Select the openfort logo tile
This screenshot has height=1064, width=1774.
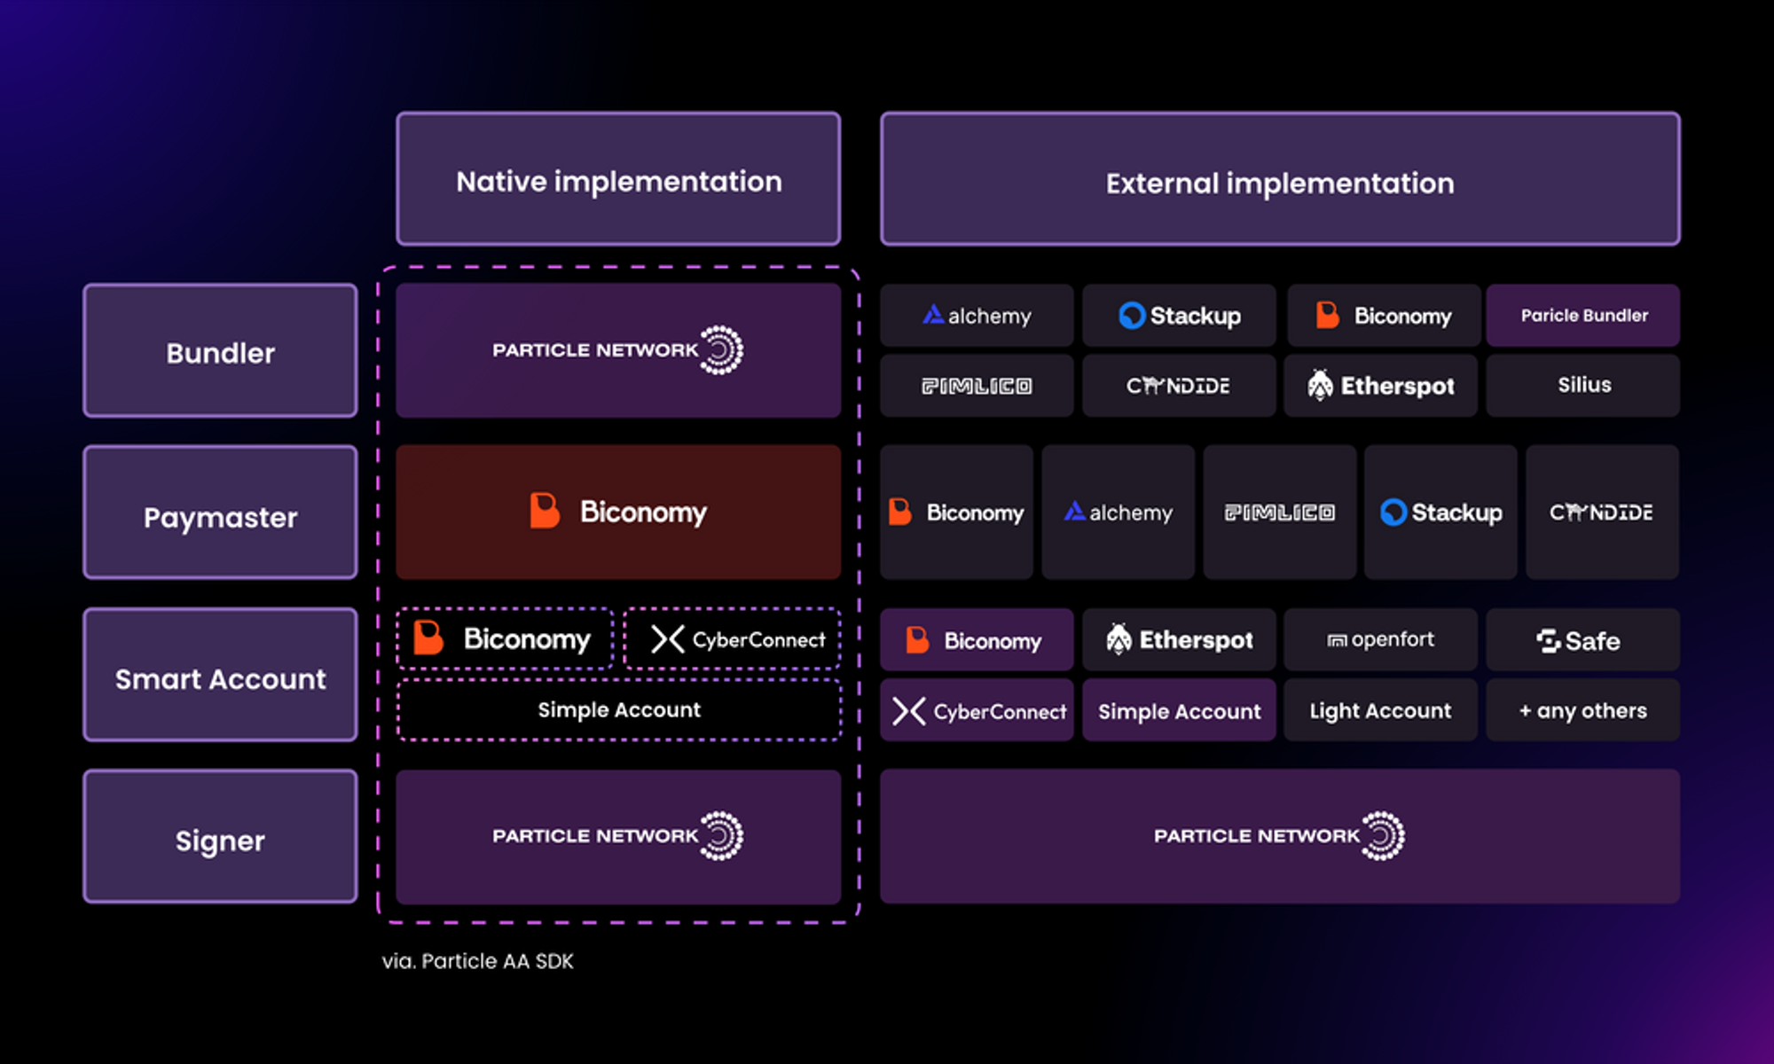(x=1381, y=640)
